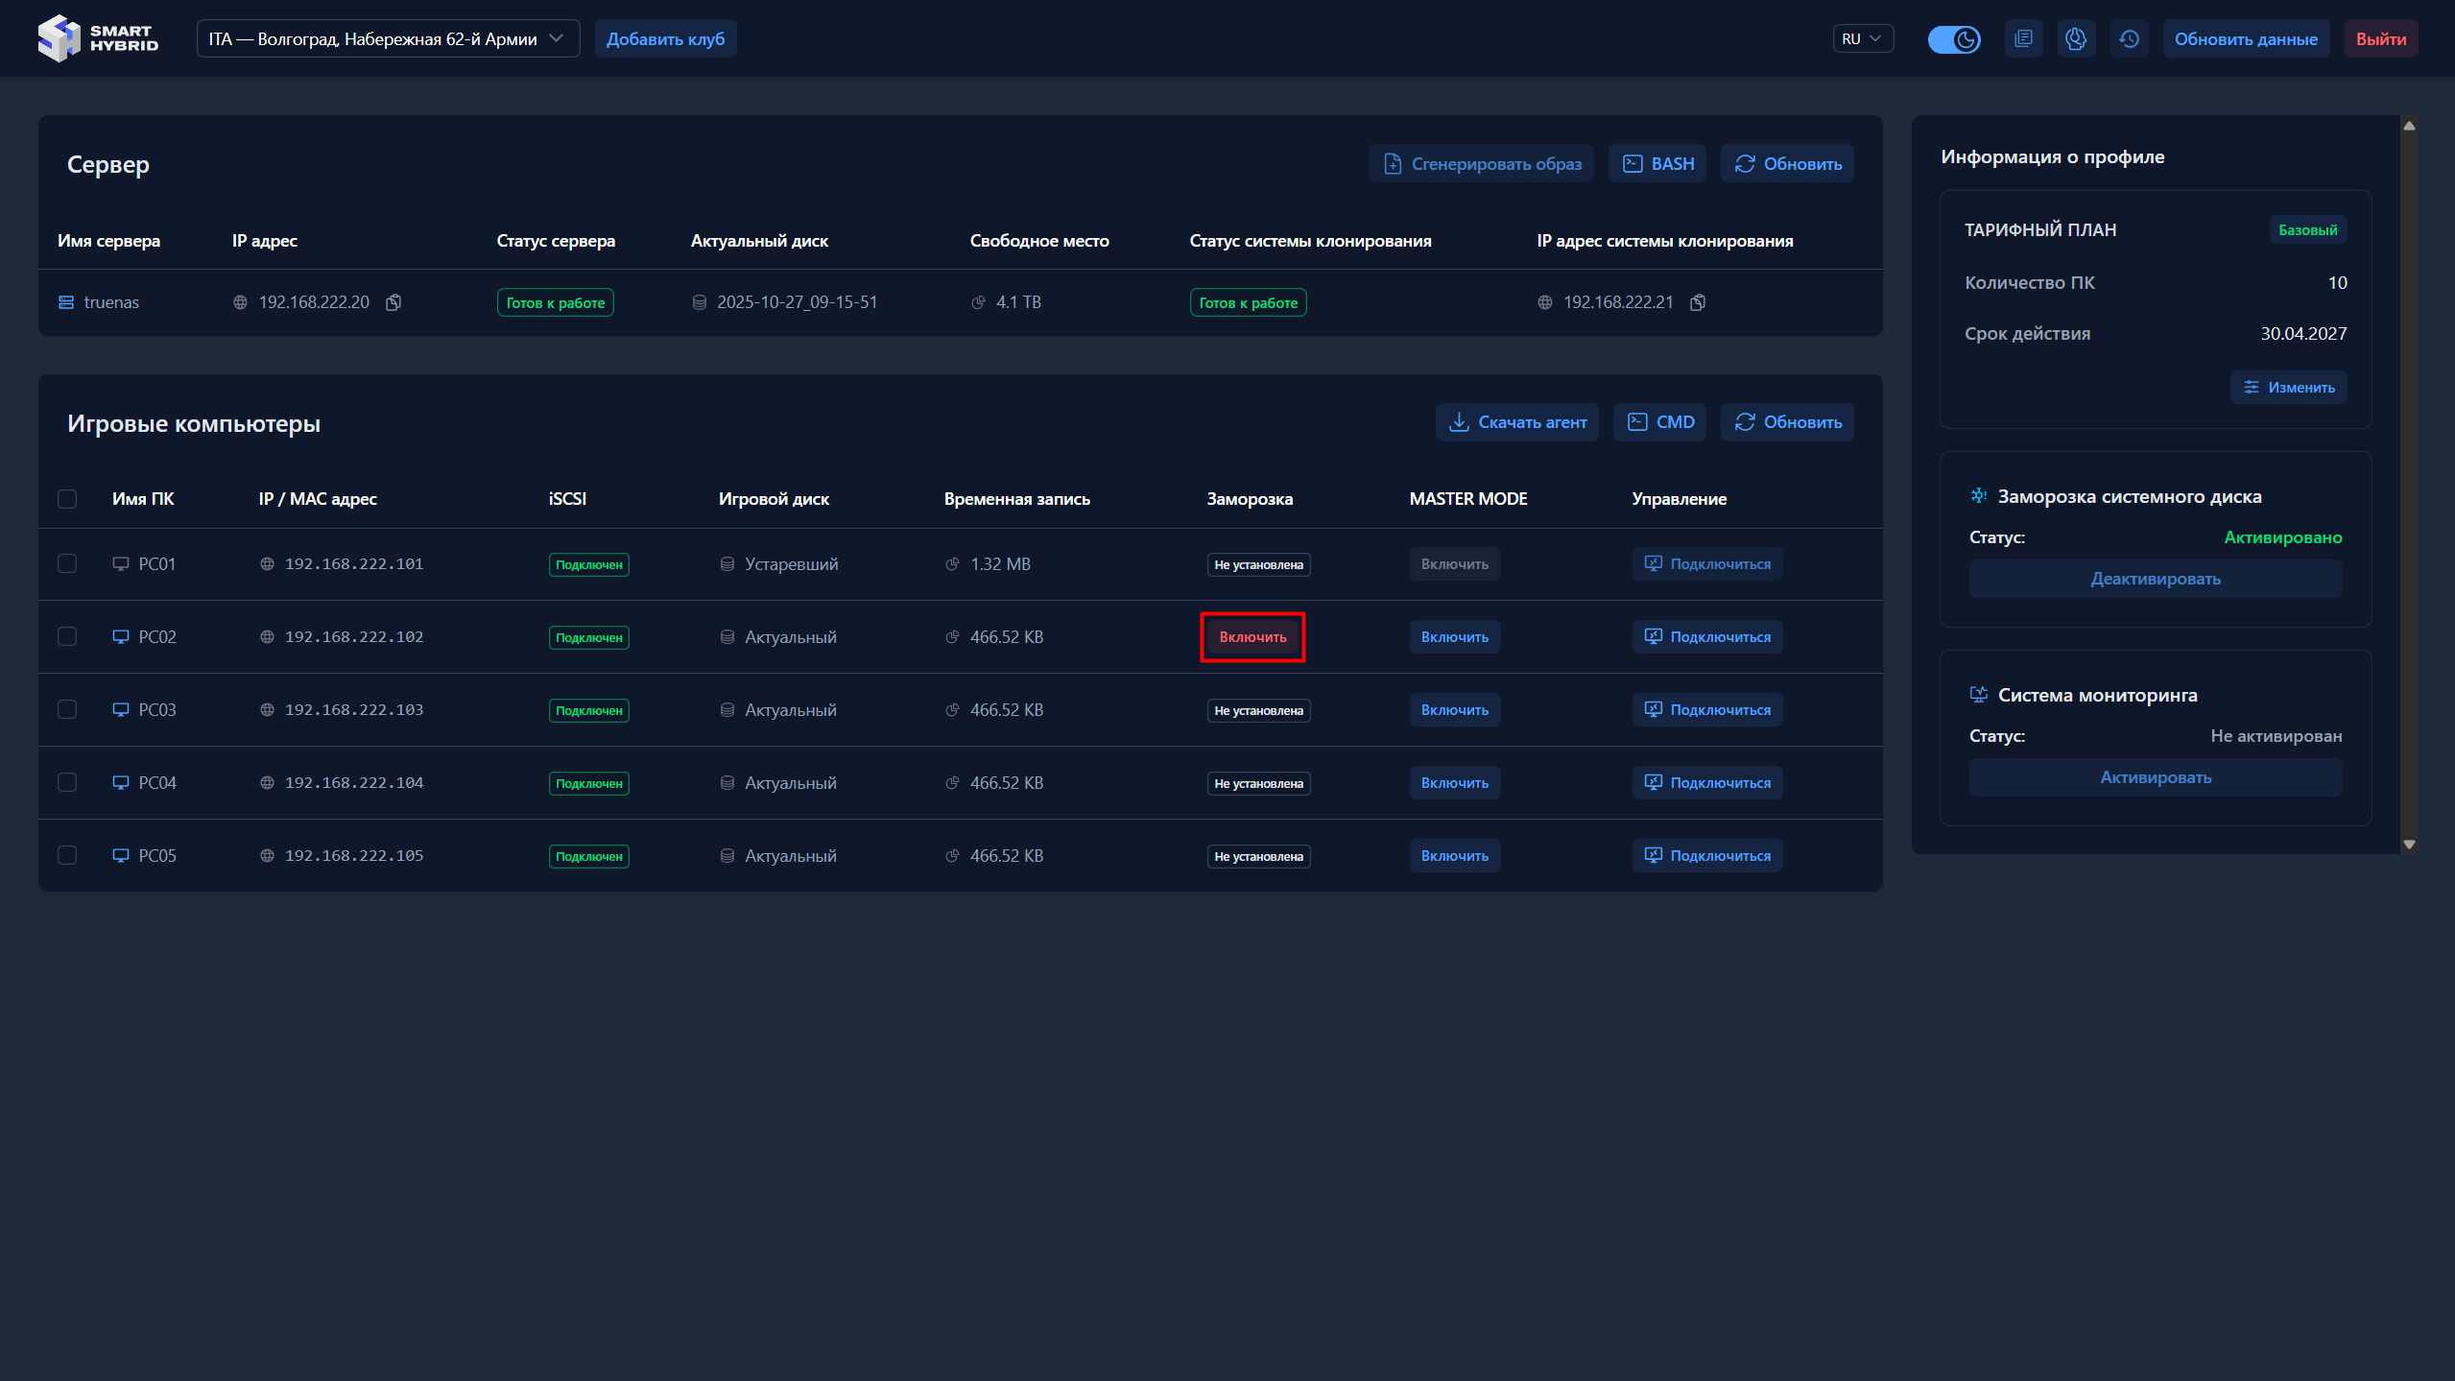Open CMD for the gaming computers
This screenshot has width=2455, height=1381.
[1660, 422]
